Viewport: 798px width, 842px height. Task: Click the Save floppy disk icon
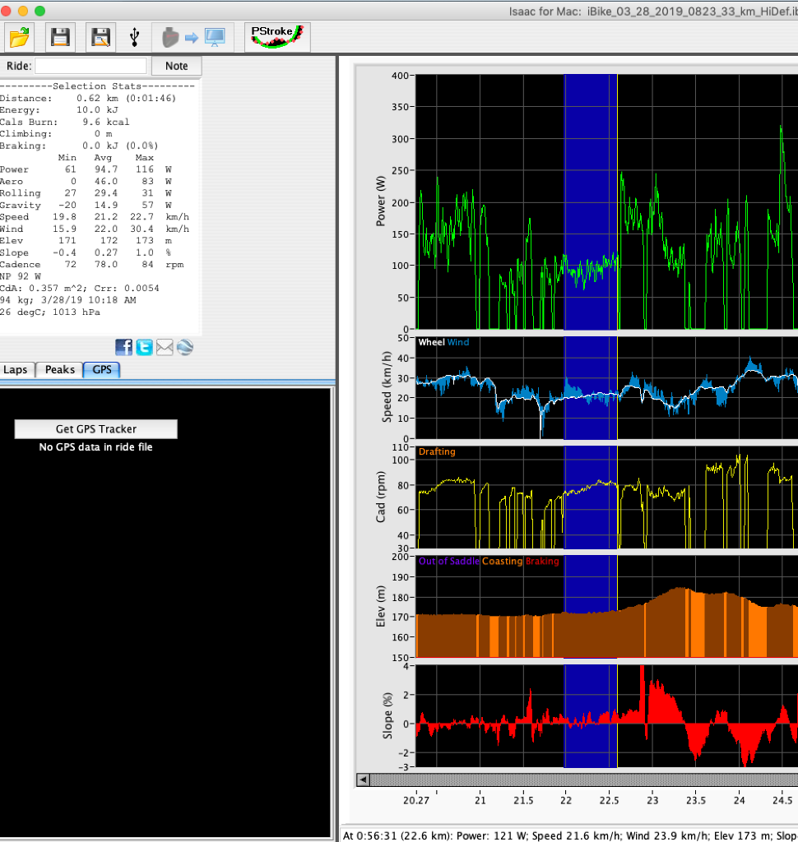coord(60,37)
